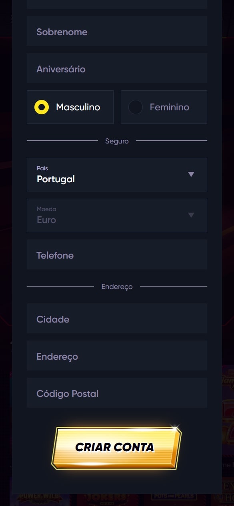Click the partially visible field above Sobrenome
The width and height of the screenshot is (234, 506).
pos(117,4)
